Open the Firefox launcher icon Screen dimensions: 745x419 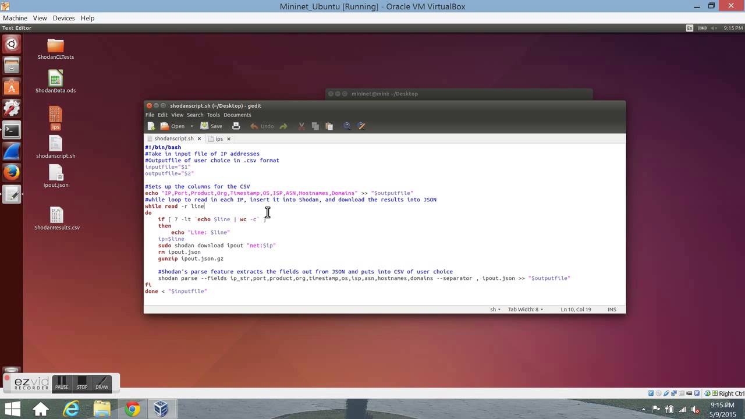click(x=11, y=173)
